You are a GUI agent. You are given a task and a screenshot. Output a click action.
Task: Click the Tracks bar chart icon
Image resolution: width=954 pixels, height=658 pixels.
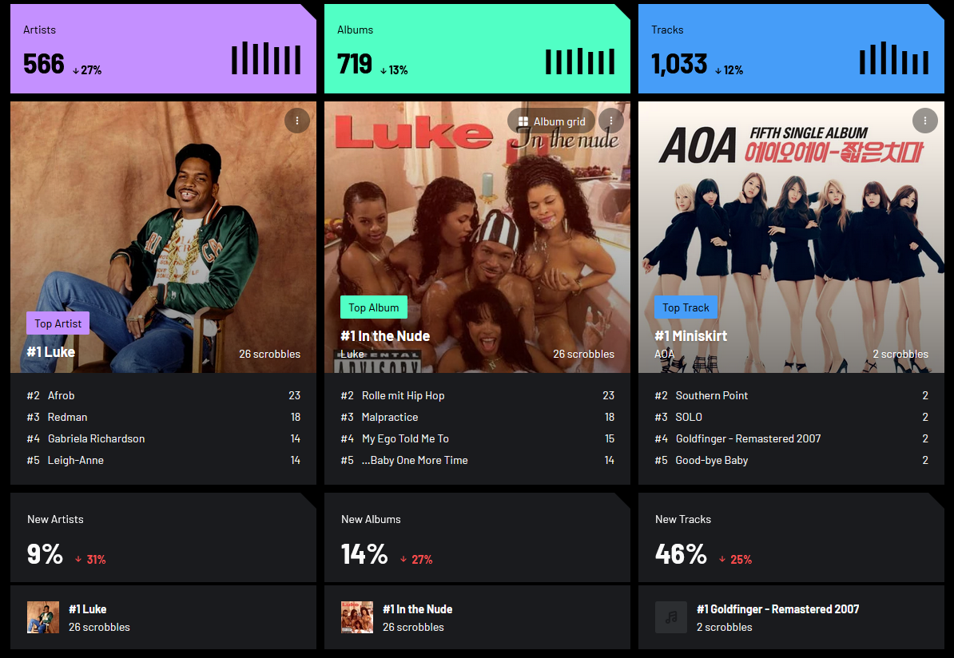894,58
